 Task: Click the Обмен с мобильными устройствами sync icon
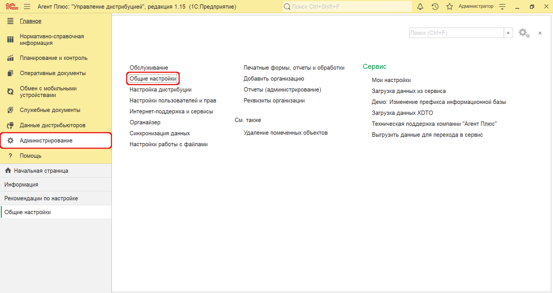10,92
